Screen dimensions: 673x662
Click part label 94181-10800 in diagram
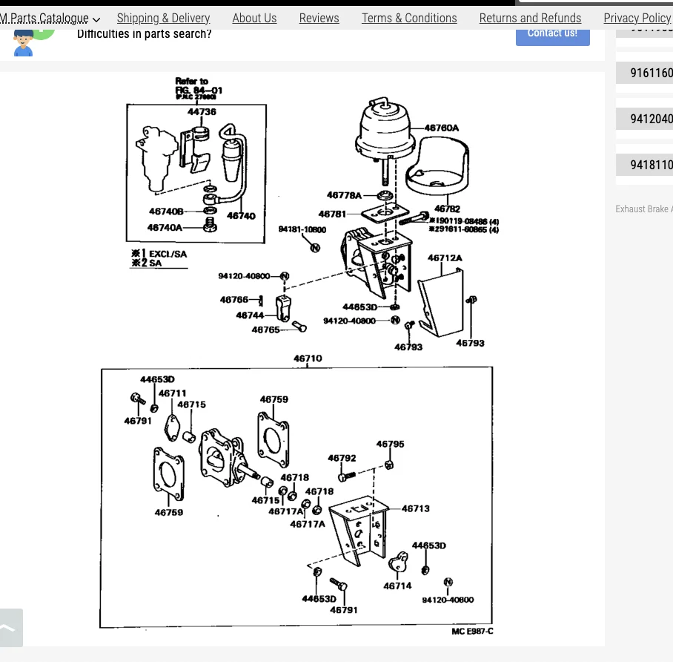click(302, 229)
